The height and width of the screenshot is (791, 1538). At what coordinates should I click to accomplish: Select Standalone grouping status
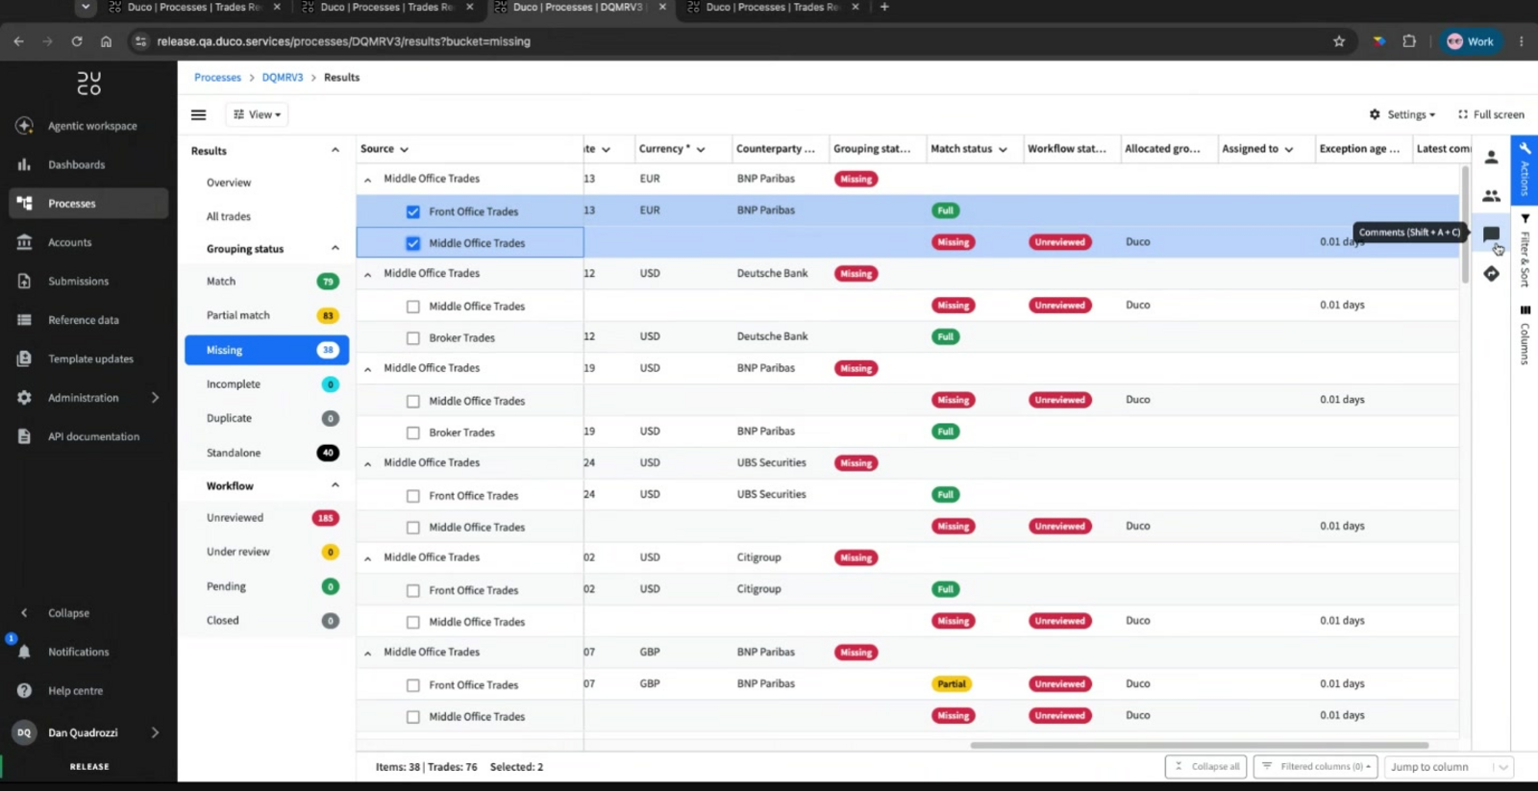click(267, 453)
